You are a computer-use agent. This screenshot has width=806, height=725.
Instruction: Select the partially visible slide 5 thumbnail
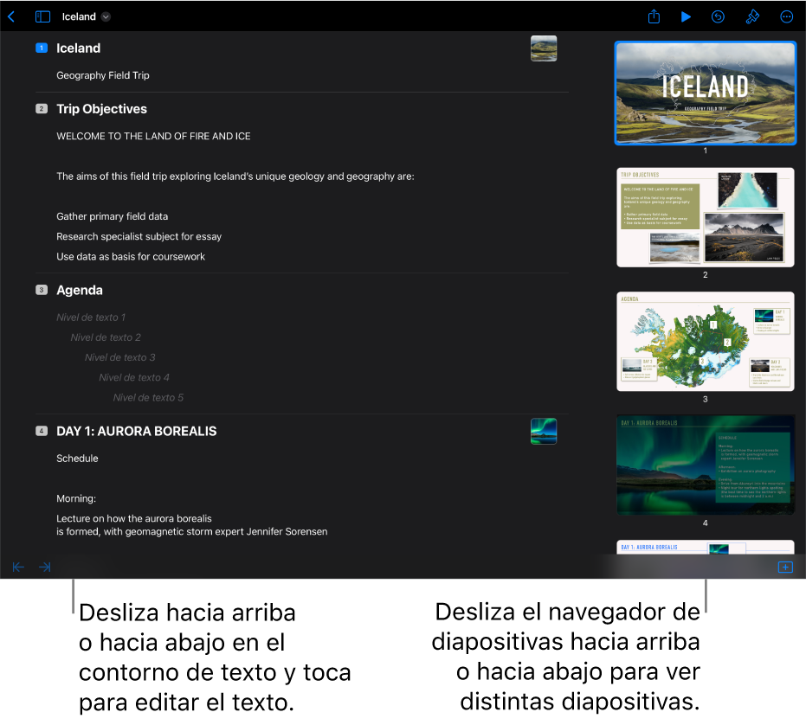tap(706, 548)
